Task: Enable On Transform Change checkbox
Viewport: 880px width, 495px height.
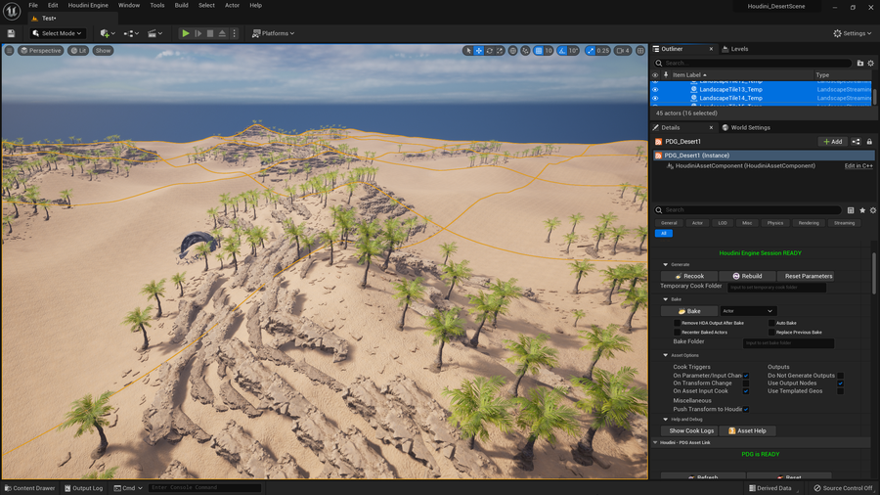Action: tap(745, 383)
